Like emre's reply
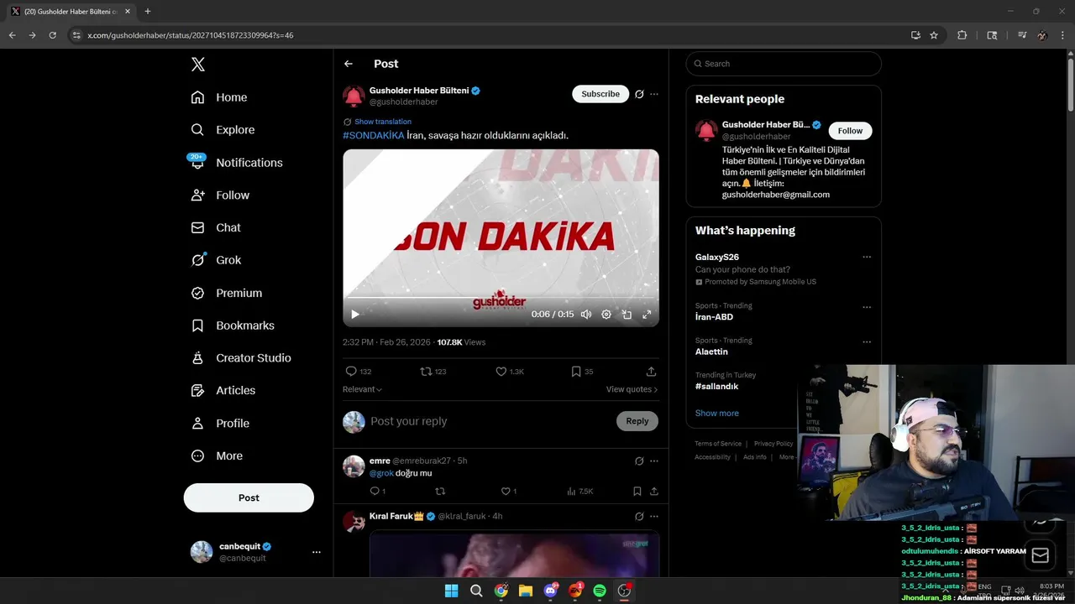Viewport: 1075px width, 604px height. (506, 492)
